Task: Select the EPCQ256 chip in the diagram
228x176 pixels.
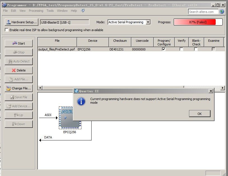Action: pos(70,118)
